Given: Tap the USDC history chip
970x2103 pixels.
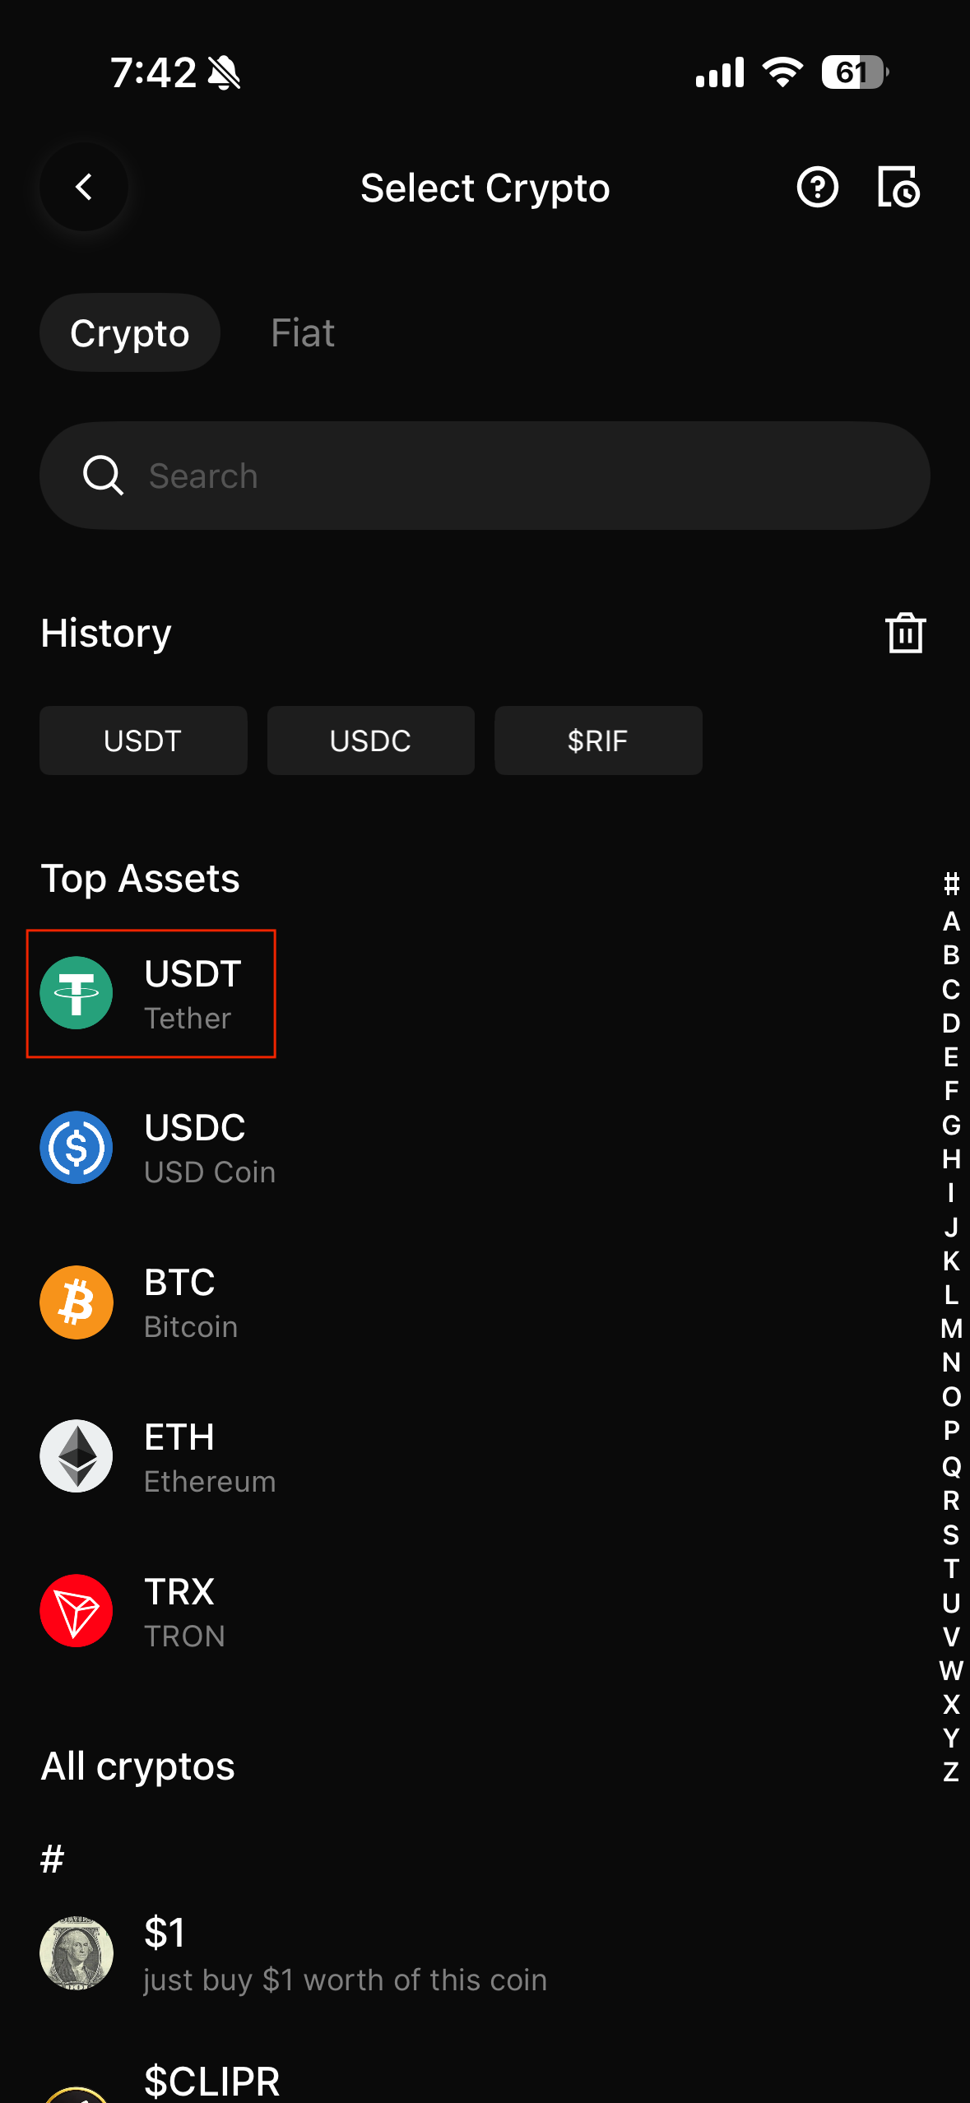Looking at the screenshot, I should point(370,740).
